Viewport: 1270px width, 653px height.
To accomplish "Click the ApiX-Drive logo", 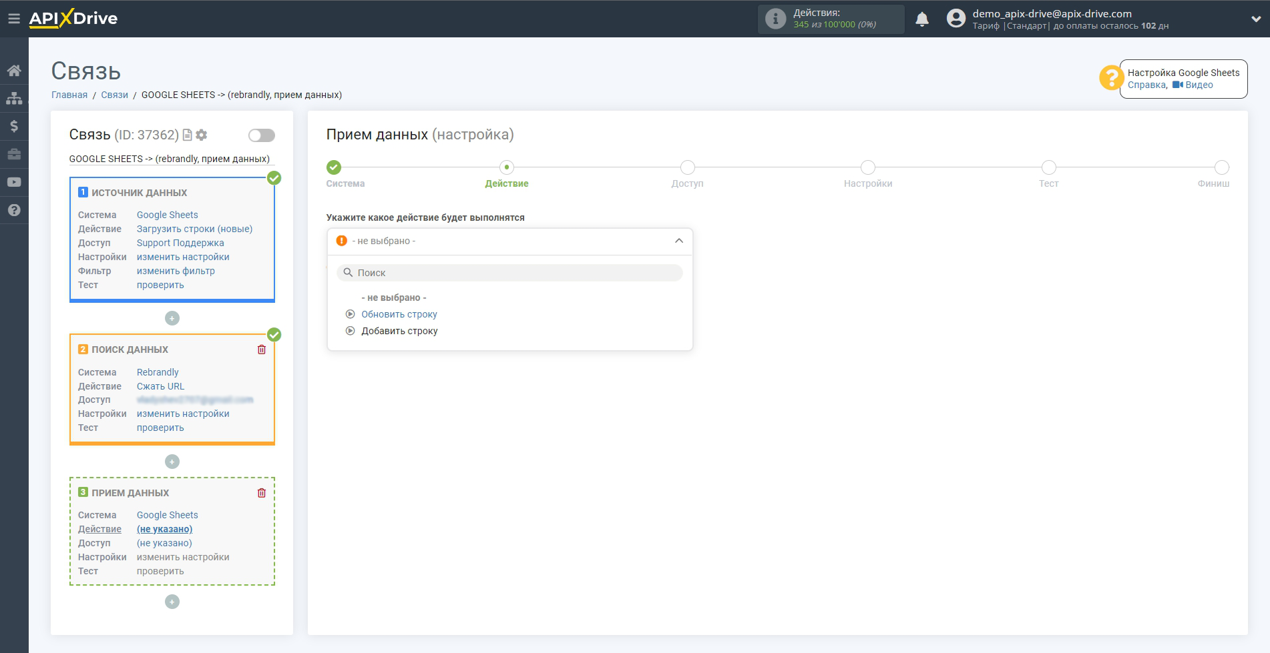I will [73, 19].
